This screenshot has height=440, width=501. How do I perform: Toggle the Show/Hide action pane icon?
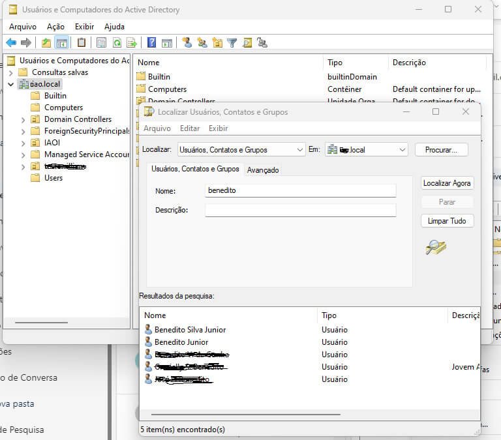pos(167,42)
